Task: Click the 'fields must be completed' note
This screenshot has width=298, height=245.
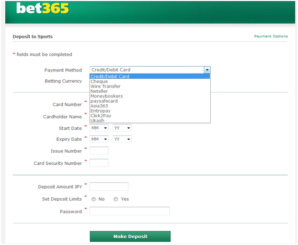Action: [x=44, y=55]
